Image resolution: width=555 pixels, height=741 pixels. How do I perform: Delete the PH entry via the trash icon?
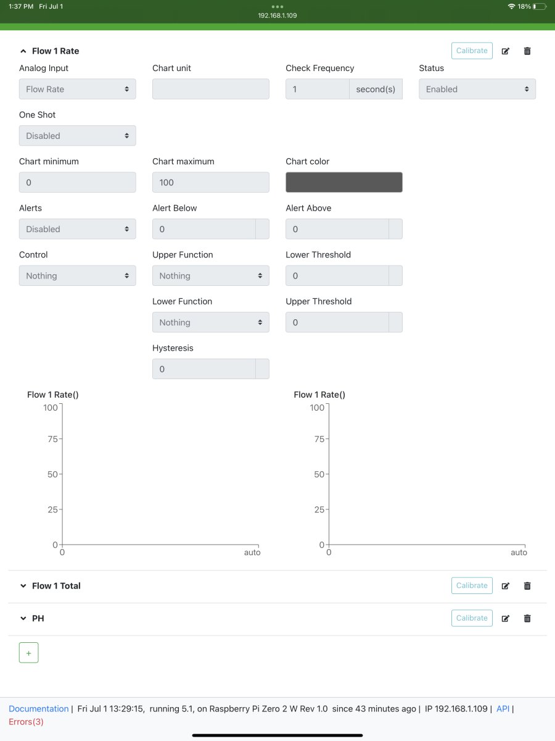pos(527,618)
